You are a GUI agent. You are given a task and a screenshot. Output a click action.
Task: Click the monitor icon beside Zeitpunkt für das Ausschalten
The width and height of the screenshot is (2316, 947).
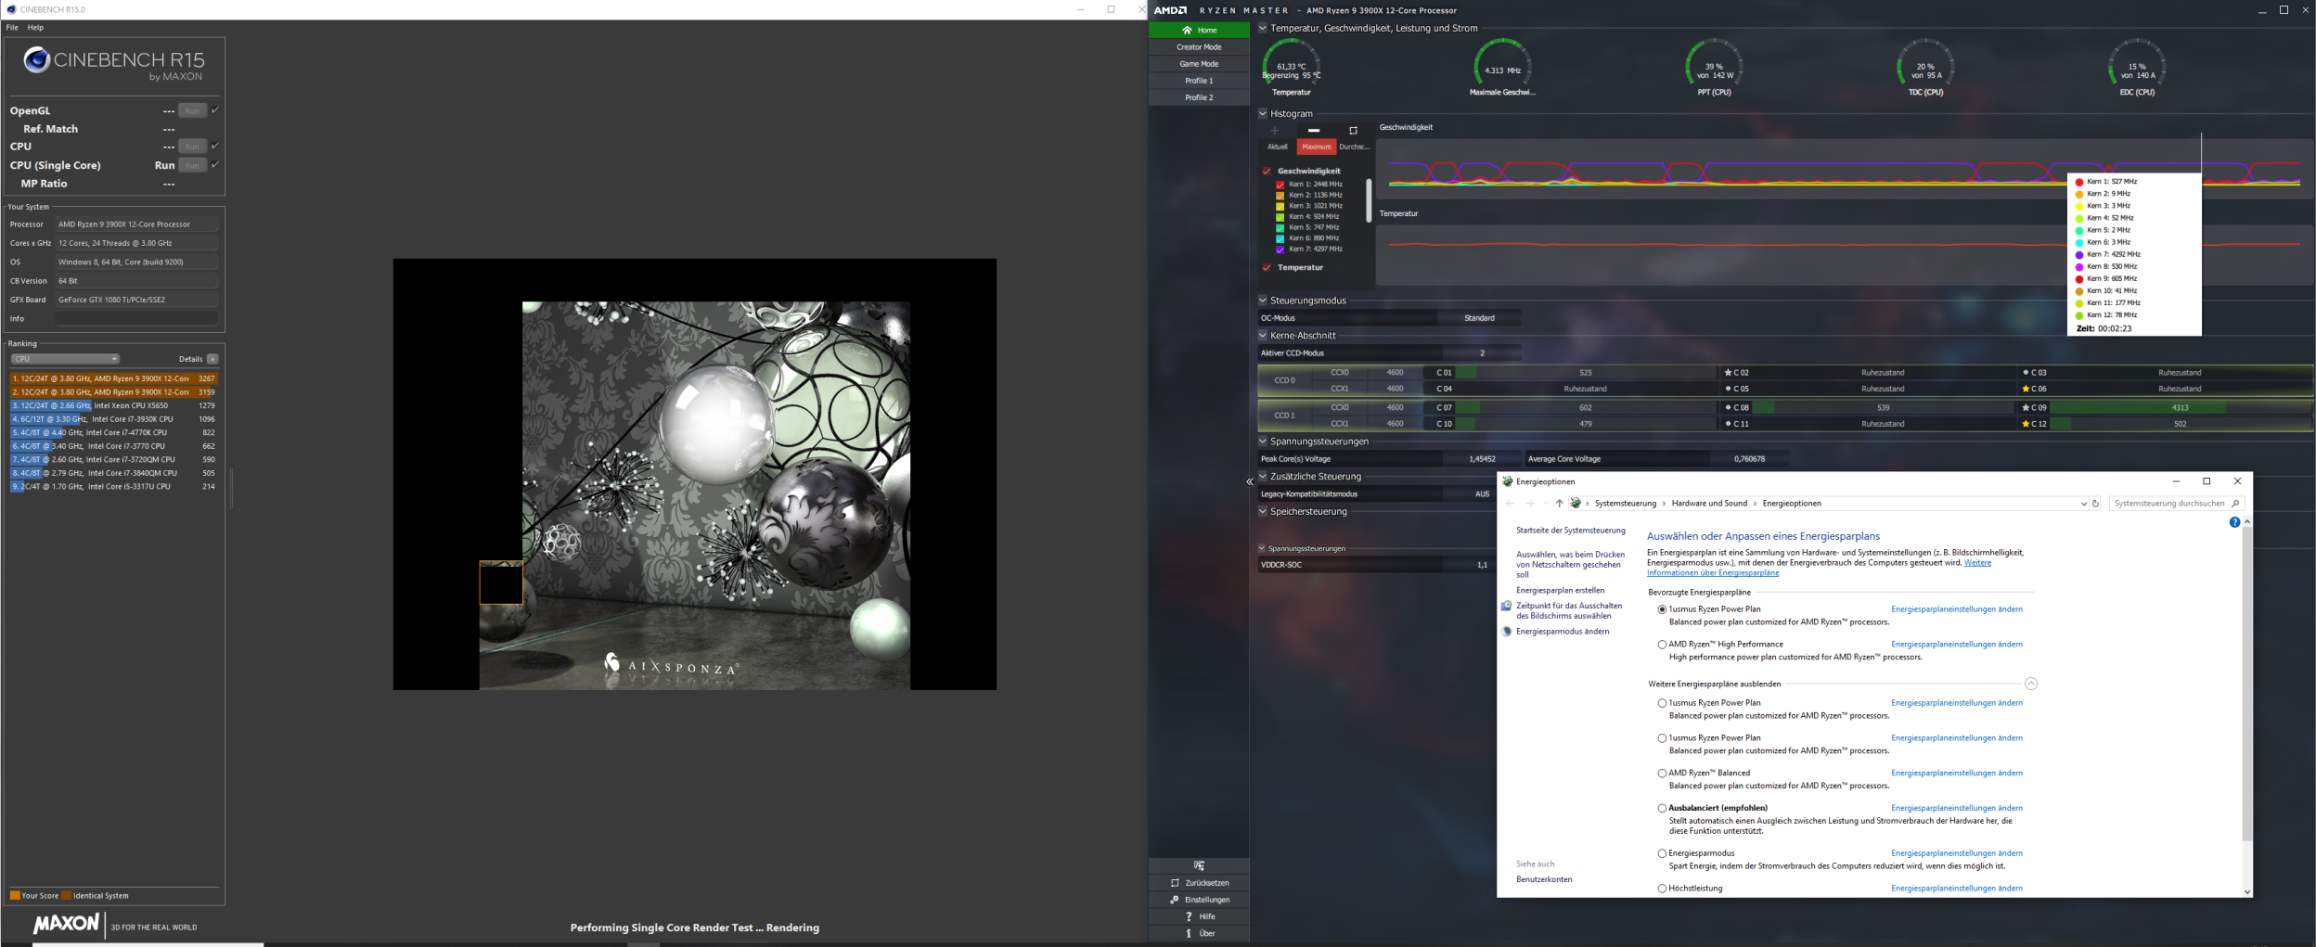pyautogui.click(x=1506, y=607)
